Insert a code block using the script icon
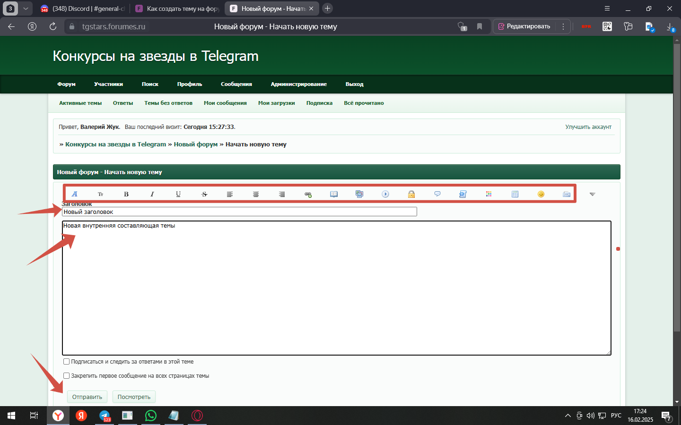Image resolution: width=681 pixels, height=425 pixels. pyautogui.click(x=463, y=194)
